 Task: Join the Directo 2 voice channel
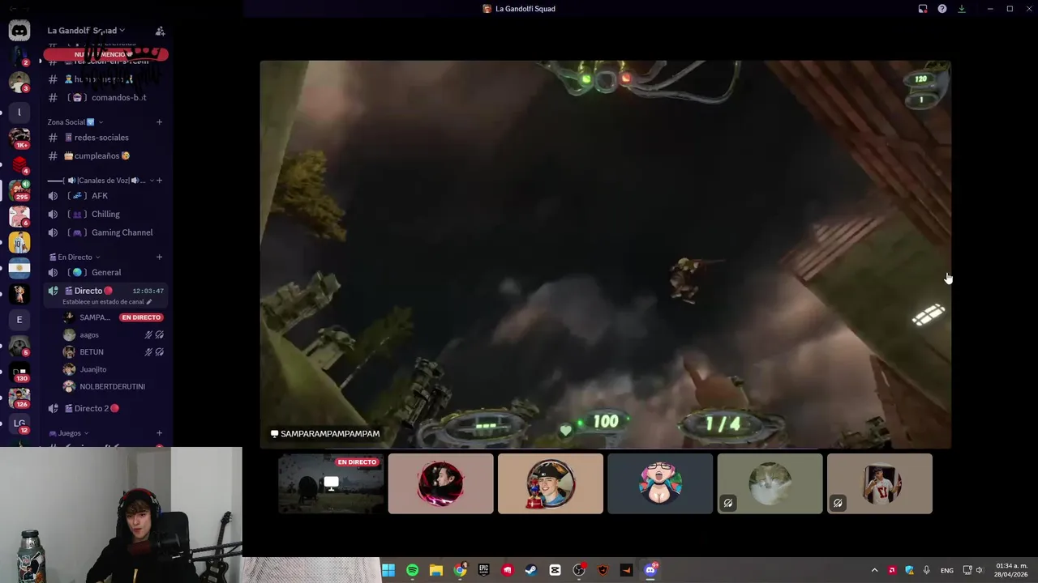105,408
